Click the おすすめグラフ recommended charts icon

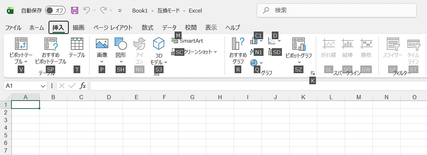[x=238, y=44]
